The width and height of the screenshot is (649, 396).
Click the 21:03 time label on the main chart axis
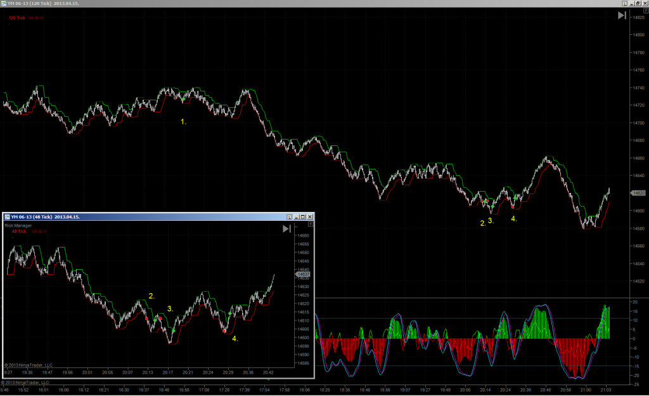(605, 390)
